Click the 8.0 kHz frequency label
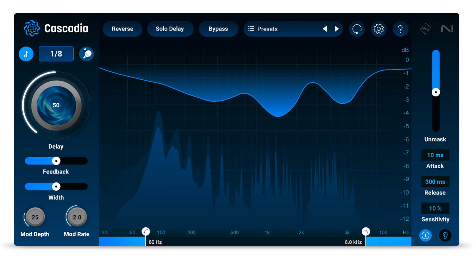 click(x=353, y=242)
